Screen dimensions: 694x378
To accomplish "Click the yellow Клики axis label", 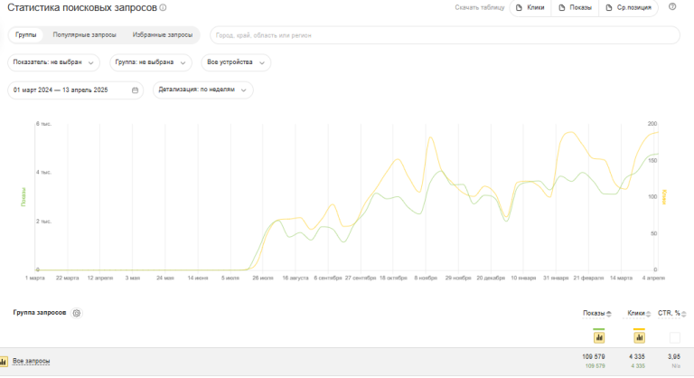I will [x=664, y=197].
